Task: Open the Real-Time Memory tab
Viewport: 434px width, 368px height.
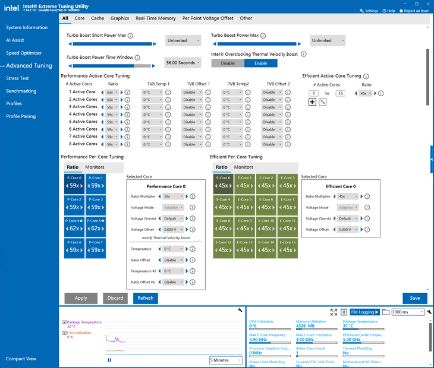Action: pos(156,18)
